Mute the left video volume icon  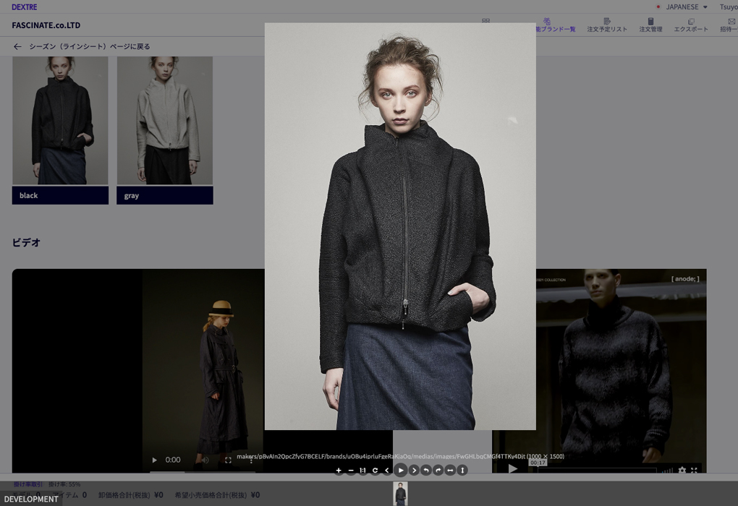pos(205,460)
